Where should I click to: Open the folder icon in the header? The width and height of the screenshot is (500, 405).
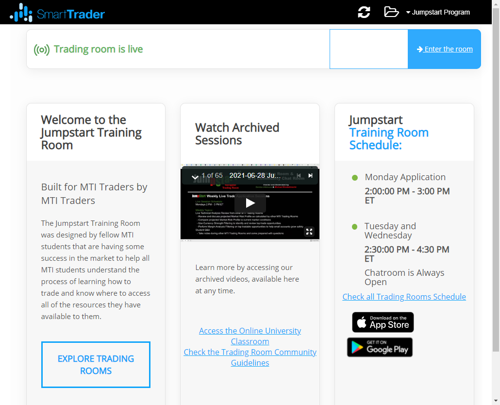391,12
